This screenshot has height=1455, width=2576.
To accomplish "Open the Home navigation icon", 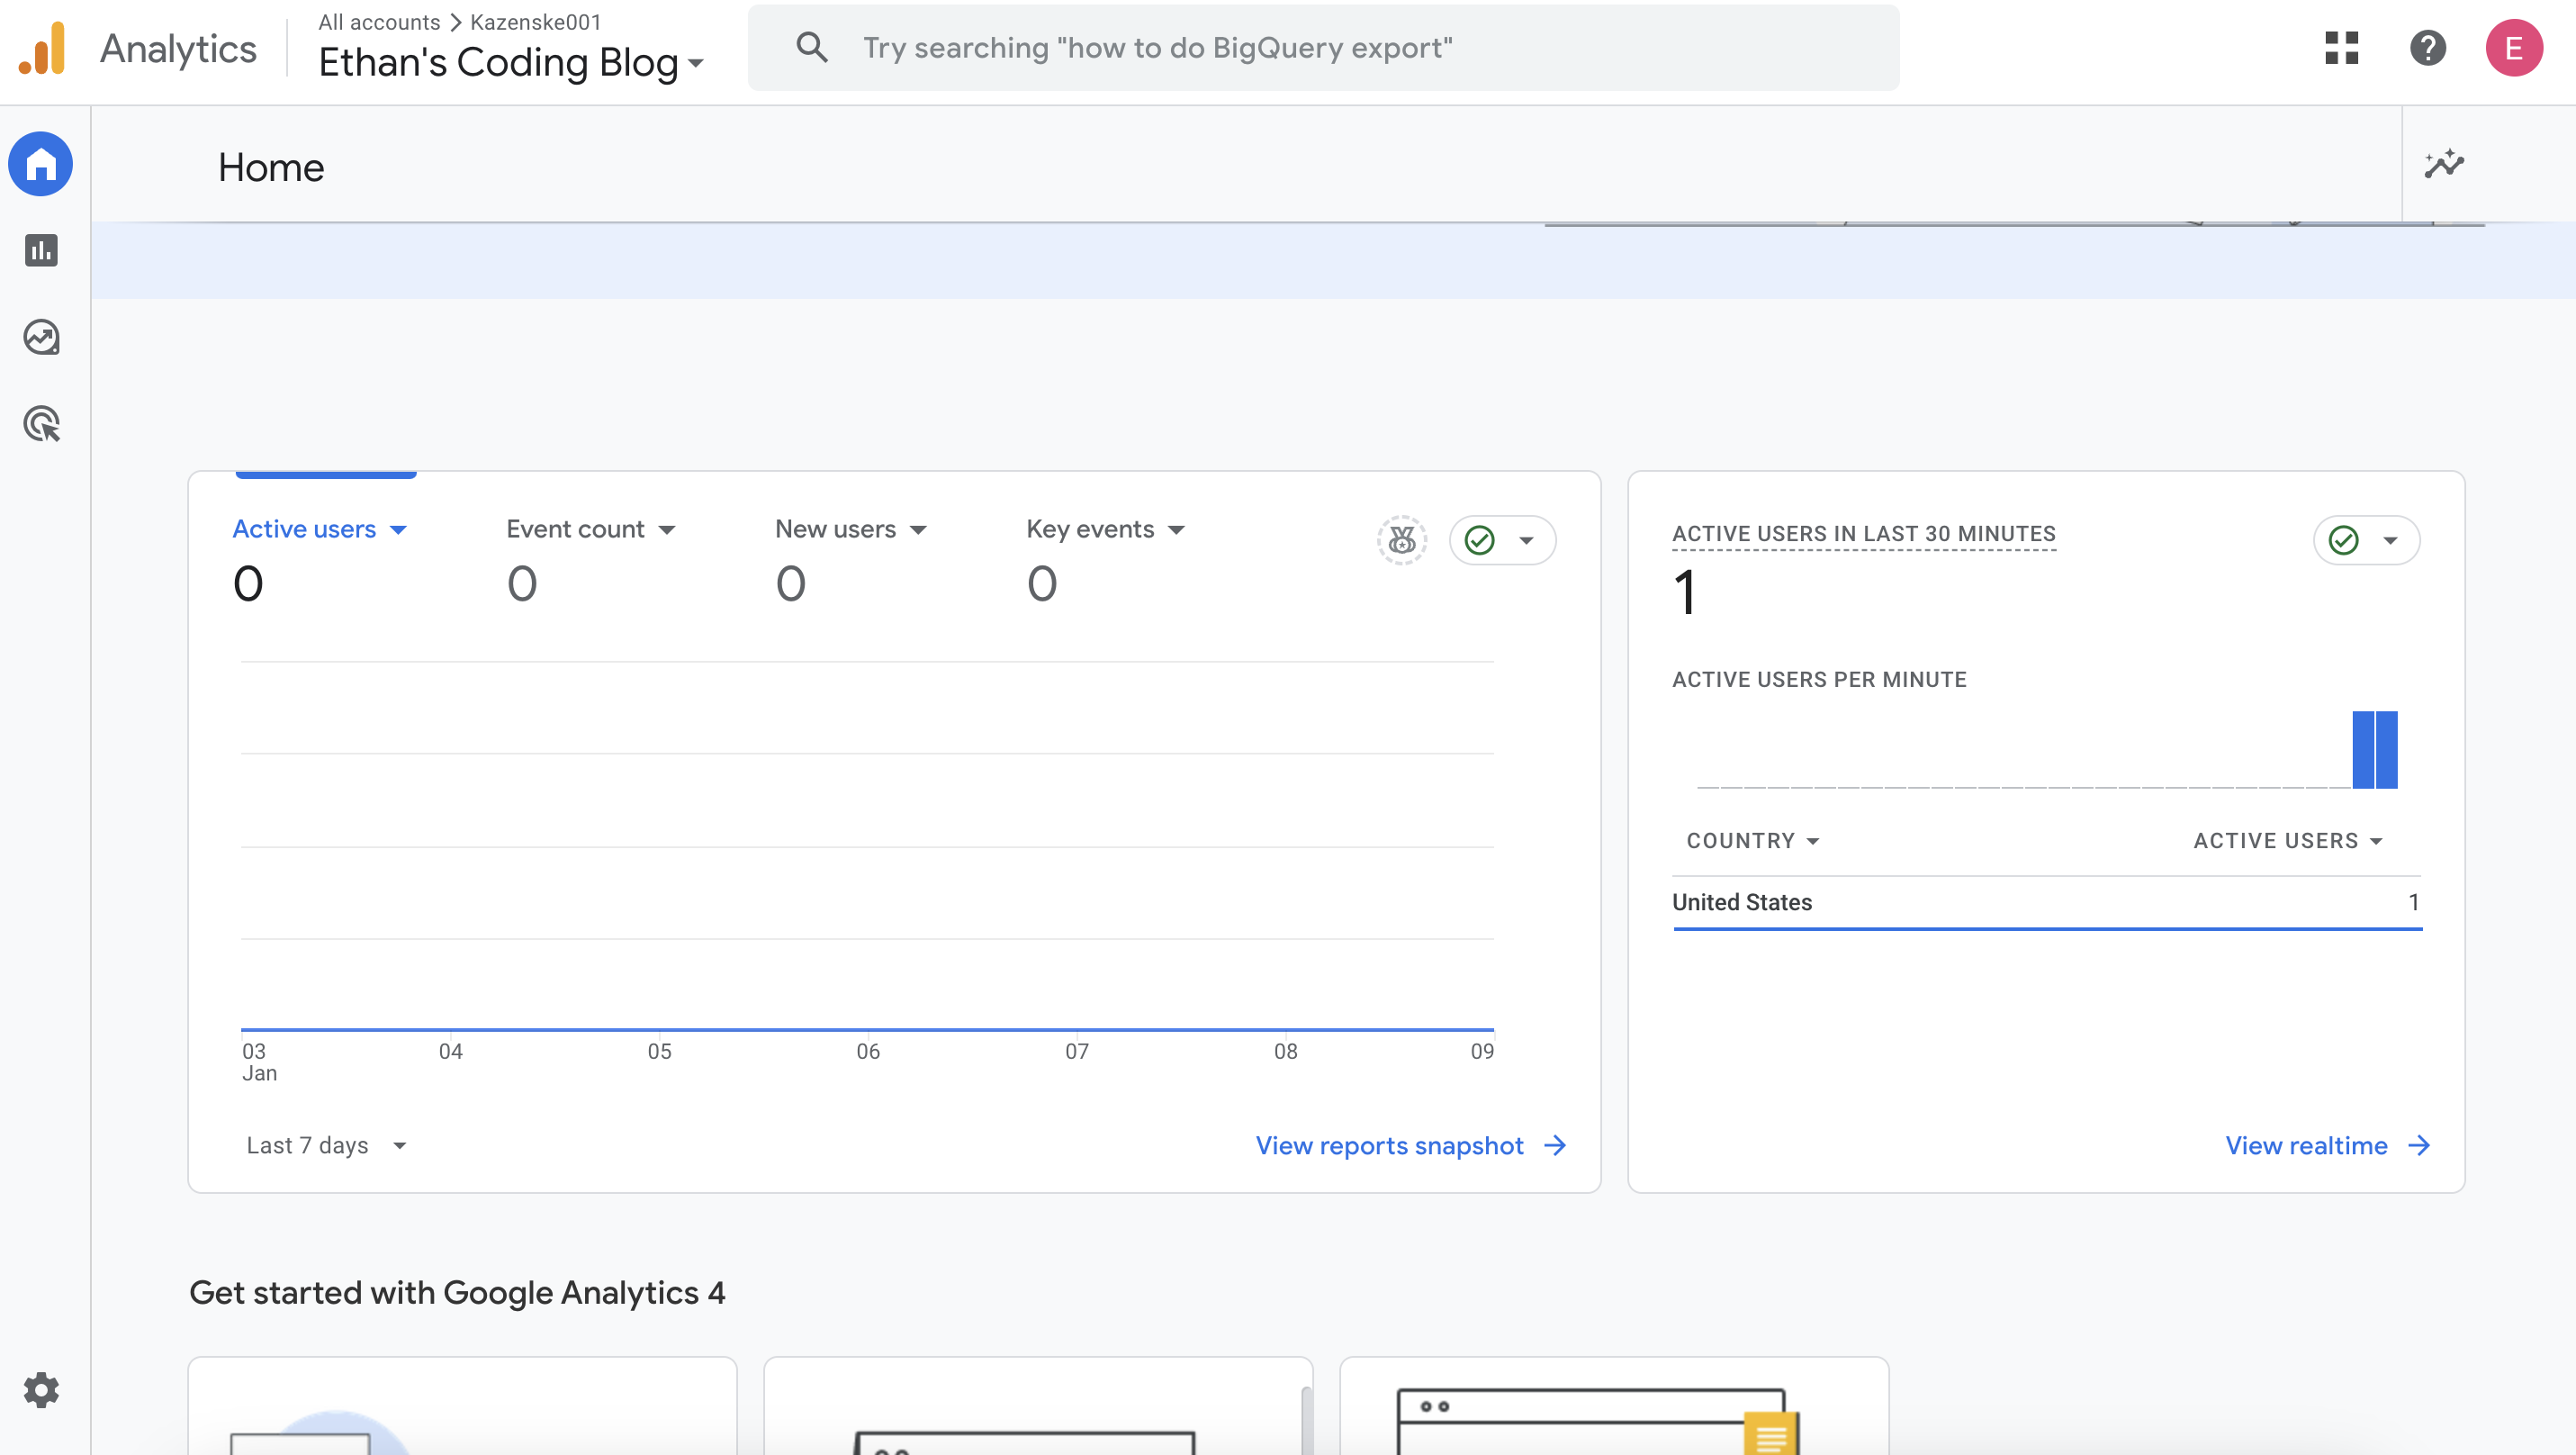I will (x=41, y=164).
